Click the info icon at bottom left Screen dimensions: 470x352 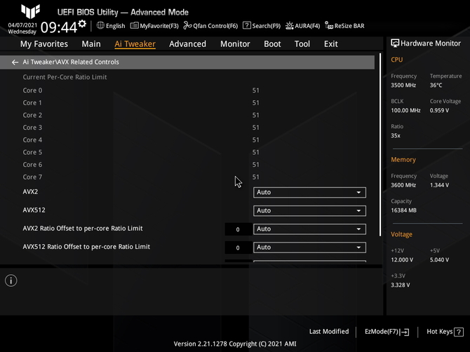pyautogui.click(x=11, y=280)
